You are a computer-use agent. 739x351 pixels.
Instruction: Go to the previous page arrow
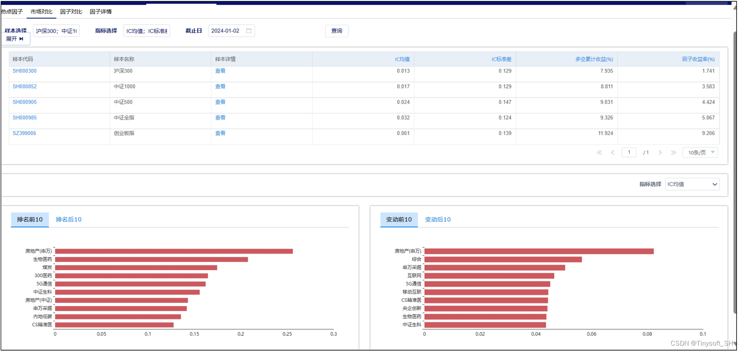tap(613, 153)
